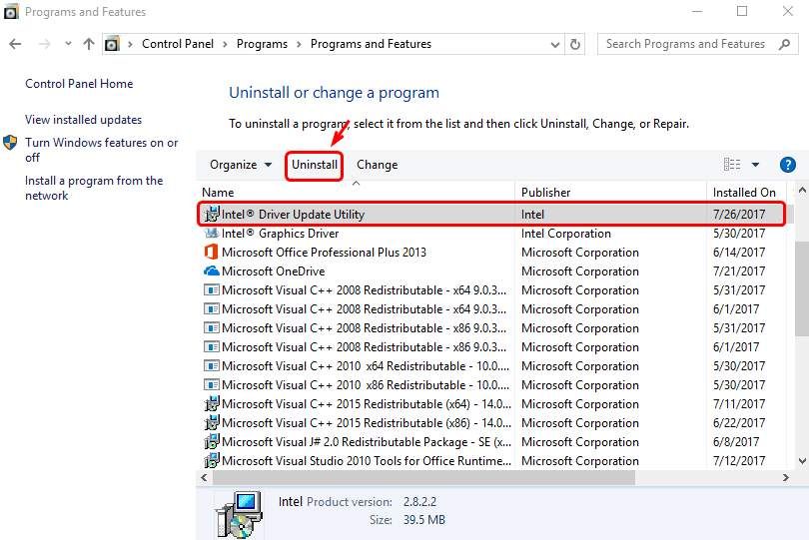Viewport: 809px width, 540px height.
Task: Click the Microsoft OneDrive cloud icon
Action: click(211, 271)
